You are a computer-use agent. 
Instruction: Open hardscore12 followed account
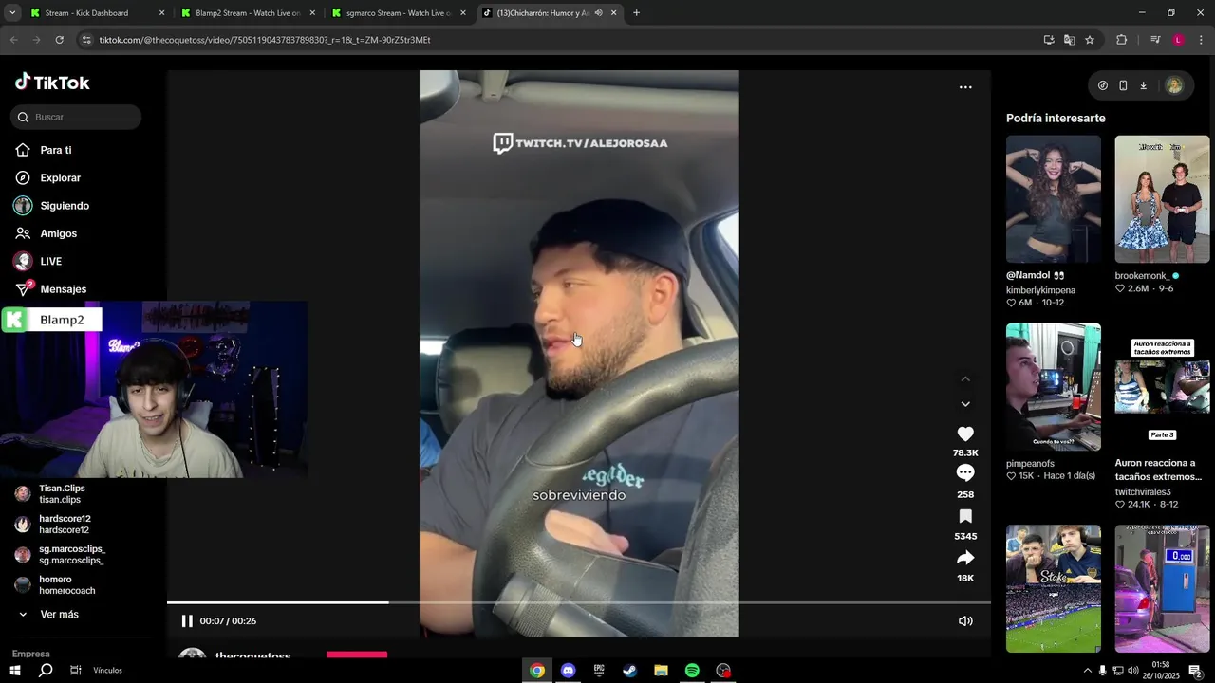coord(65,525)
